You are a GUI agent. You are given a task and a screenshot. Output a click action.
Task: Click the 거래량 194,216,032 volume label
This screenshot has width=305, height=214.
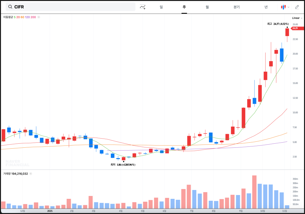[x=15, y=174]
